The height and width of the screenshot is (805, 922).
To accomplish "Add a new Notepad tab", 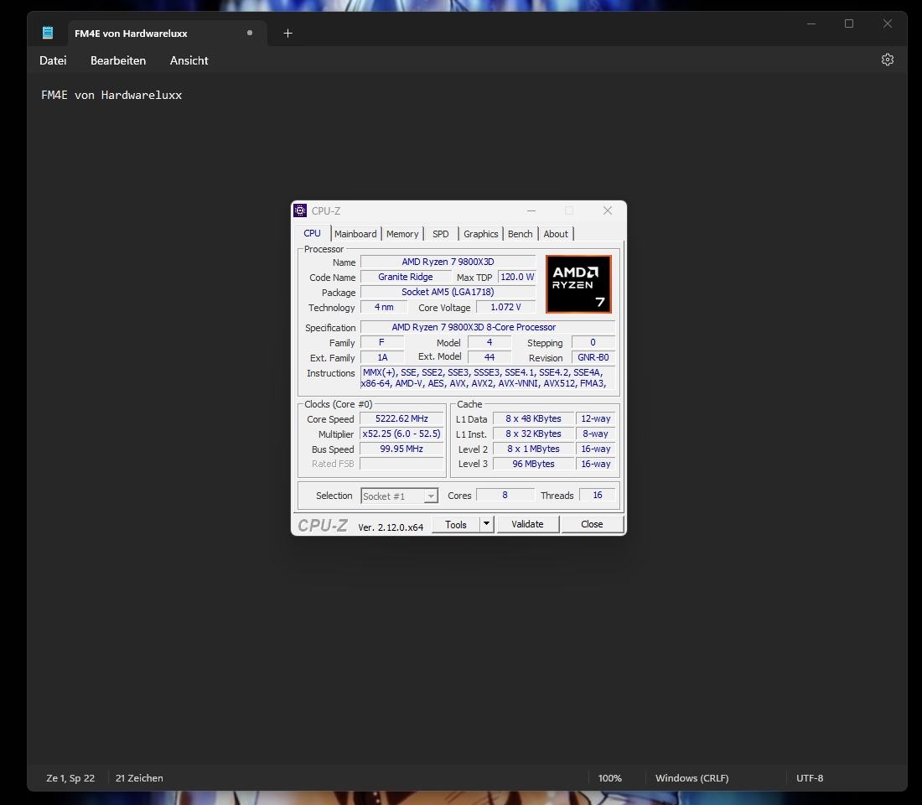I will [x=287, y=33].
